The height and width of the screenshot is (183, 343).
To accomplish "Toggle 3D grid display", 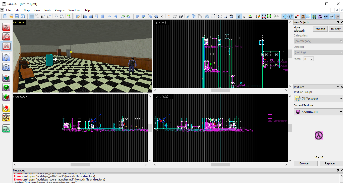I will coord(37,16).
